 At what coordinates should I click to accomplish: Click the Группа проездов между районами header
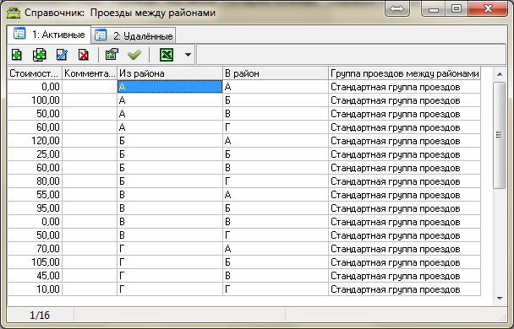pyautogui.click(x=404, y=73)
